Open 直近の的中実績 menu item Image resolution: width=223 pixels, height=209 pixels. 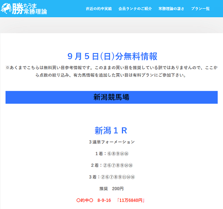[x=99, y=9]
